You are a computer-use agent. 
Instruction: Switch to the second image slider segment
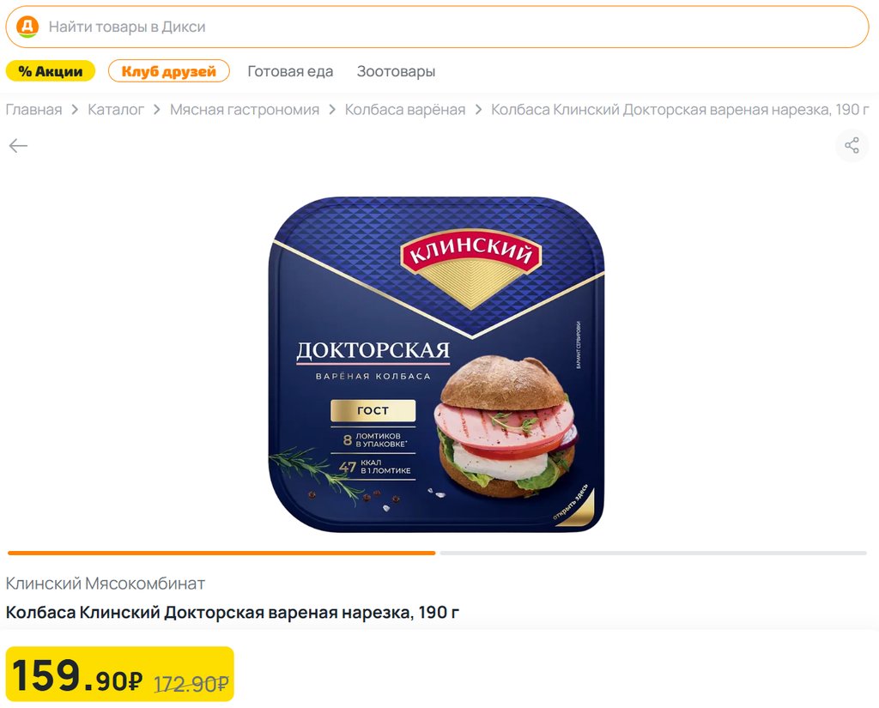point(653,554)
